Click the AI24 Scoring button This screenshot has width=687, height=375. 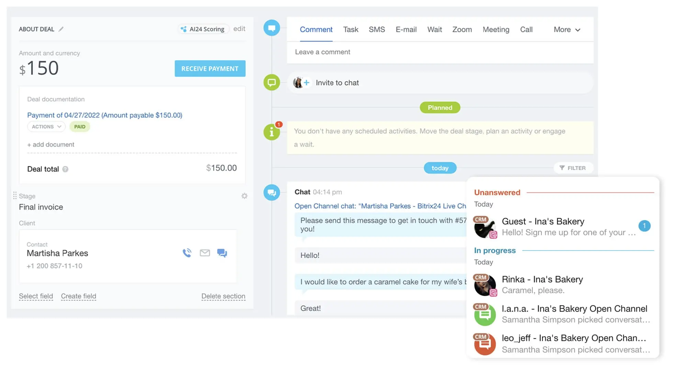(x=203, y=29)
